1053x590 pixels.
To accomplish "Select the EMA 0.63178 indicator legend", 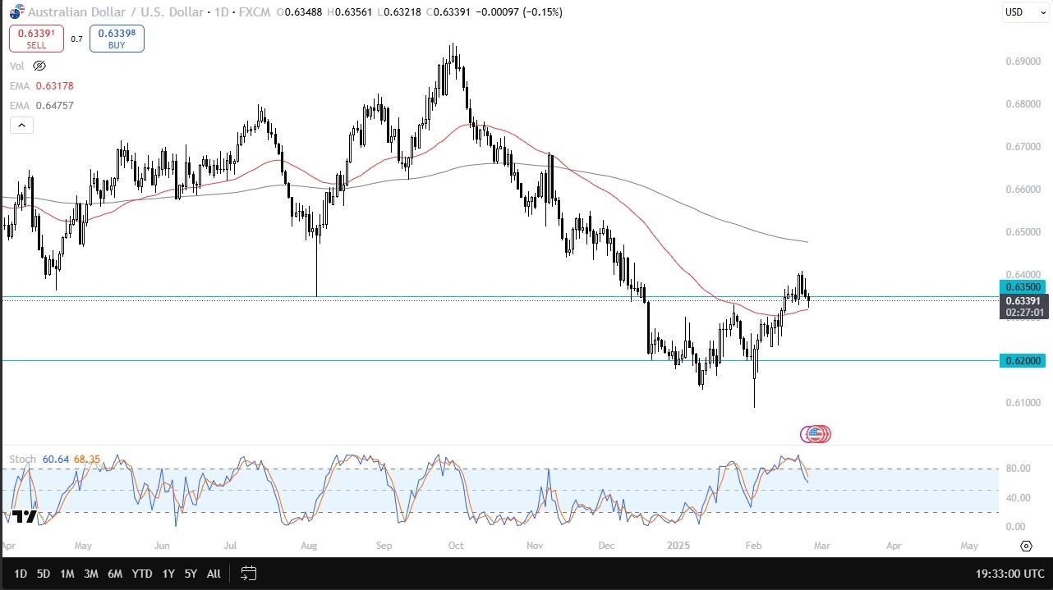I will (x=41, y=85).
